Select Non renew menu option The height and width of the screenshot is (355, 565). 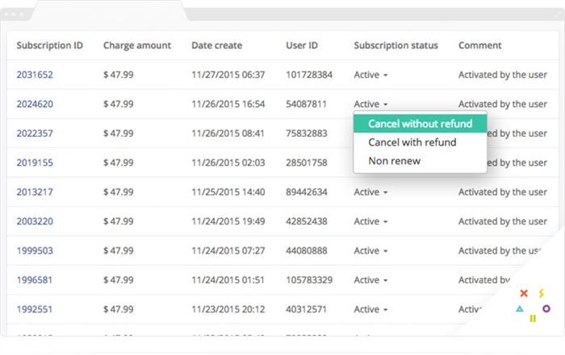point(421,161)
